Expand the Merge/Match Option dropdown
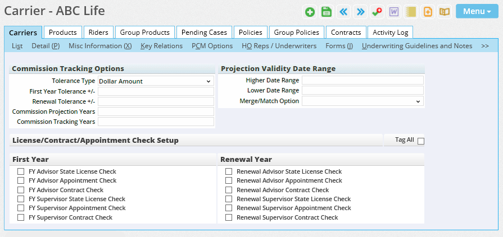This screenshot has width=503, height=237. [362, 101]
